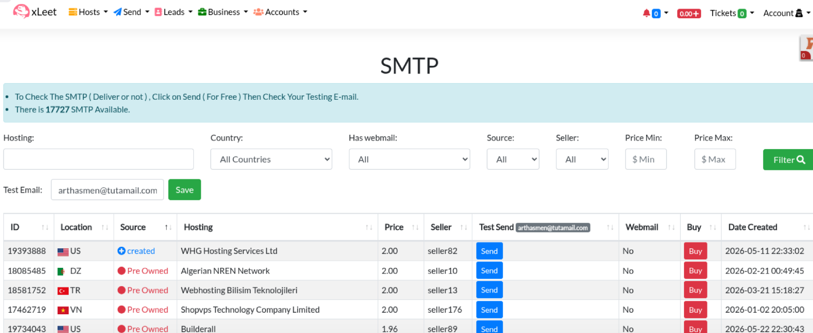Click the test email badge in header
This screenshot has height=333, width=813.
[x=553, y=228]
